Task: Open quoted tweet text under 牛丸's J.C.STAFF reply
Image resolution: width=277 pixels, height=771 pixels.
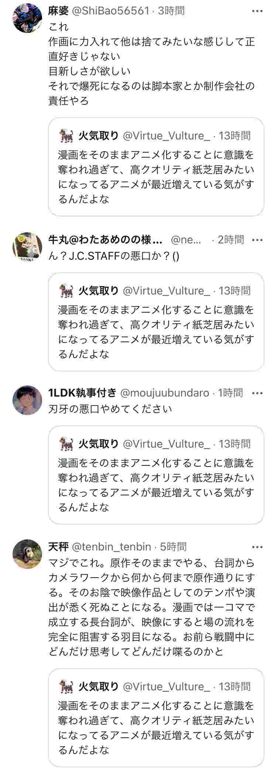Action: click(x=156, y=332)
